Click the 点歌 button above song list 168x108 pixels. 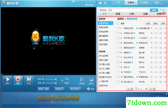(148, 23)
